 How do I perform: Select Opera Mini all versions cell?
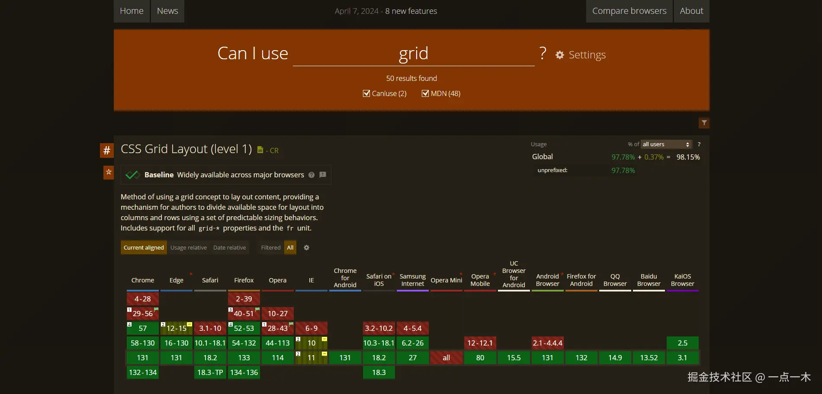point(446,358)
